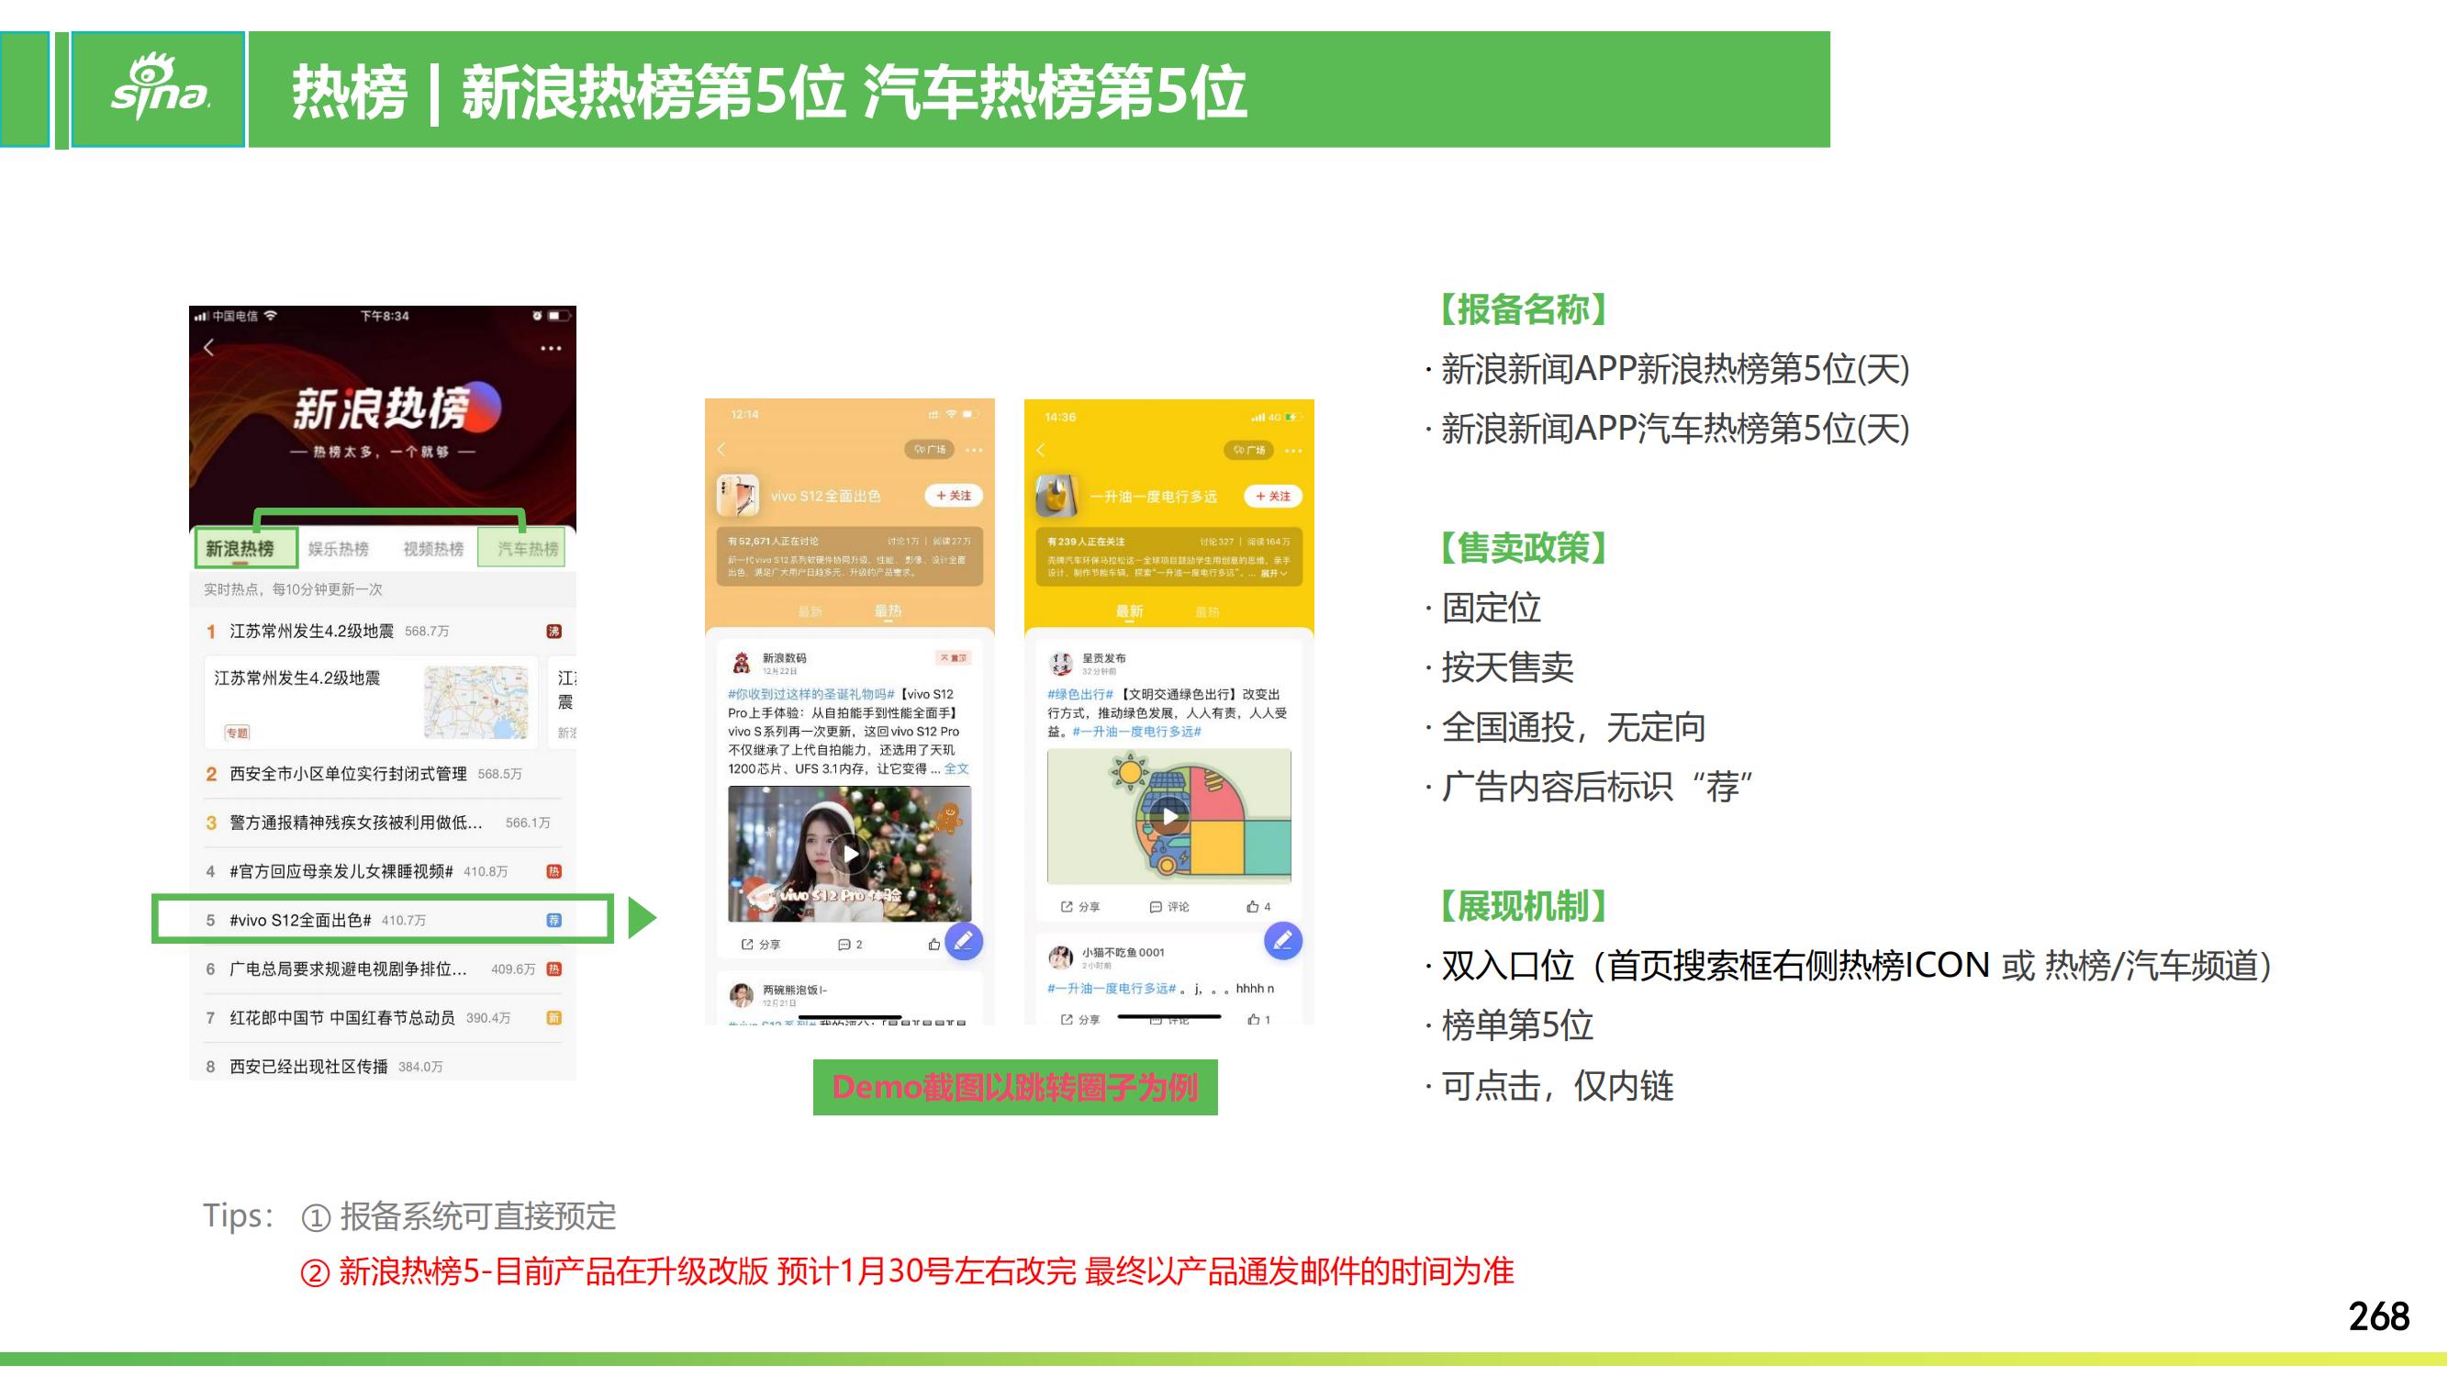This screenshot has height=1377, width=2448.
Task: Open comments showing 2 on the 新浪数码 post
Action: point(850,945)
